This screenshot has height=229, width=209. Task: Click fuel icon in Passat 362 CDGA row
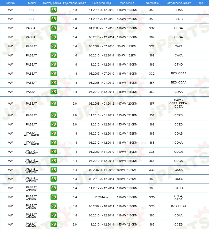(53, 37)
